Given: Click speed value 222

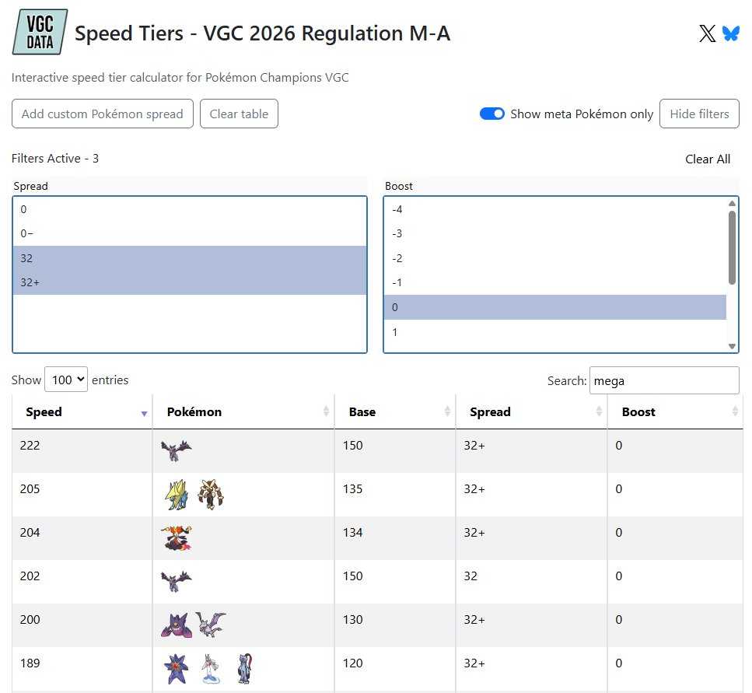Looking at the screenshot, I should (x=30, y=445).
